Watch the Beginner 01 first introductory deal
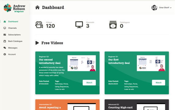Image resolution: width=175 pixels, height=110 pixels. tap(158, 82)
